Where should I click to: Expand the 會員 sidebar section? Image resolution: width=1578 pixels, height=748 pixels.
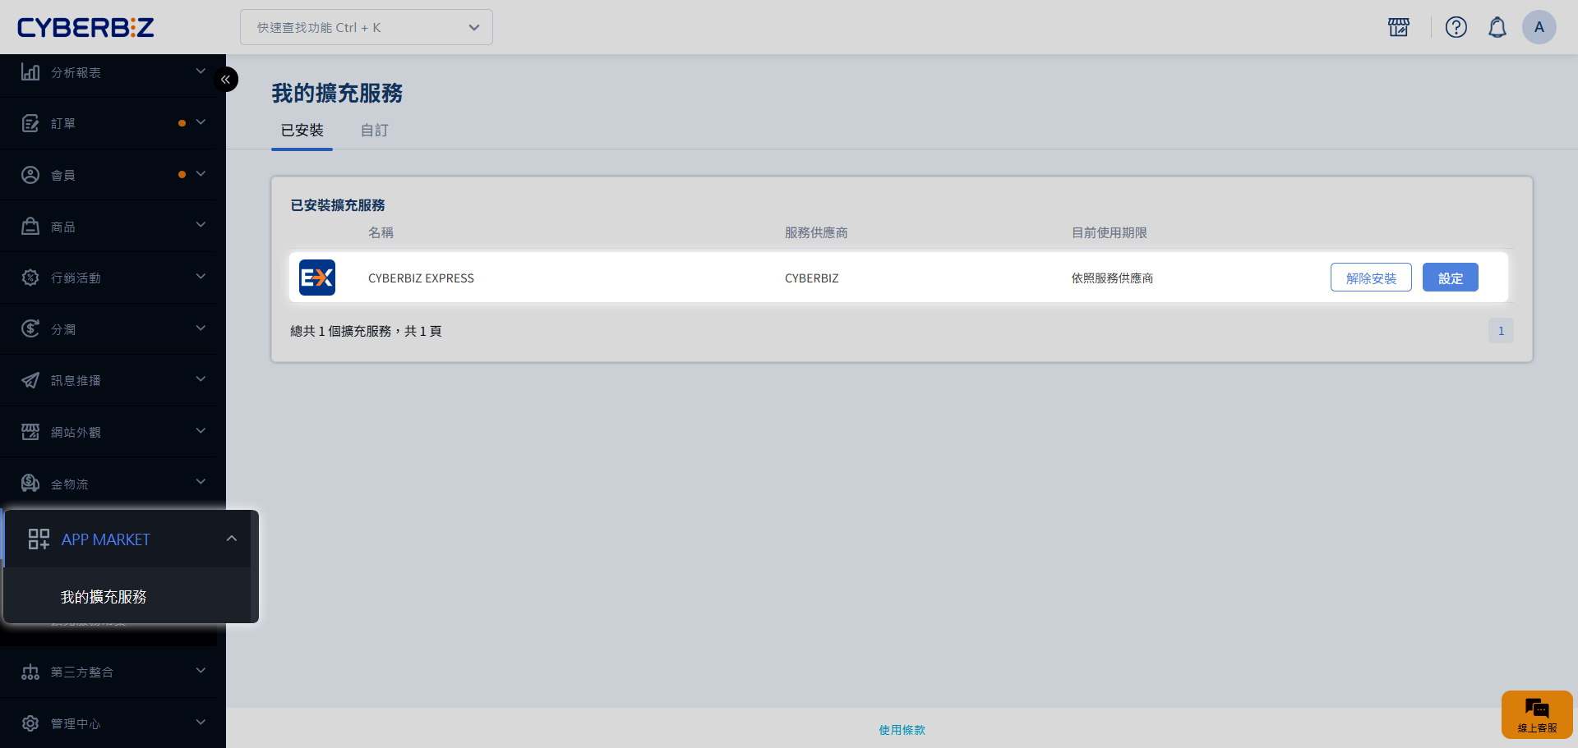[x=113, y=175]
